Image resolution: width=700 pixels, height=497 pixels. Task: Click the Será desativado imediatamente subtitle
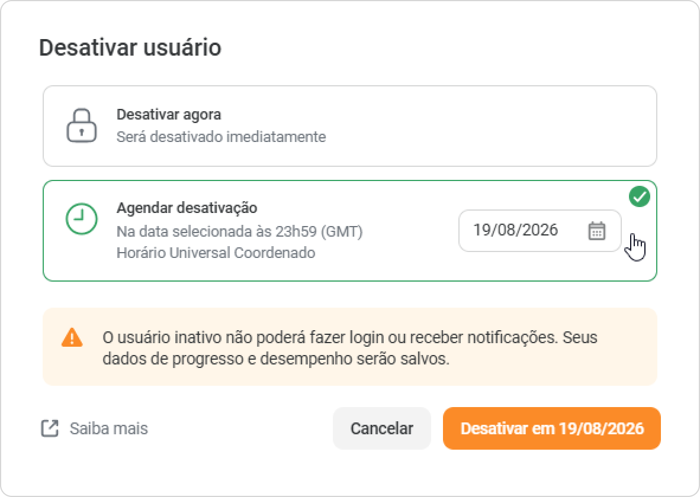point(221,137)
